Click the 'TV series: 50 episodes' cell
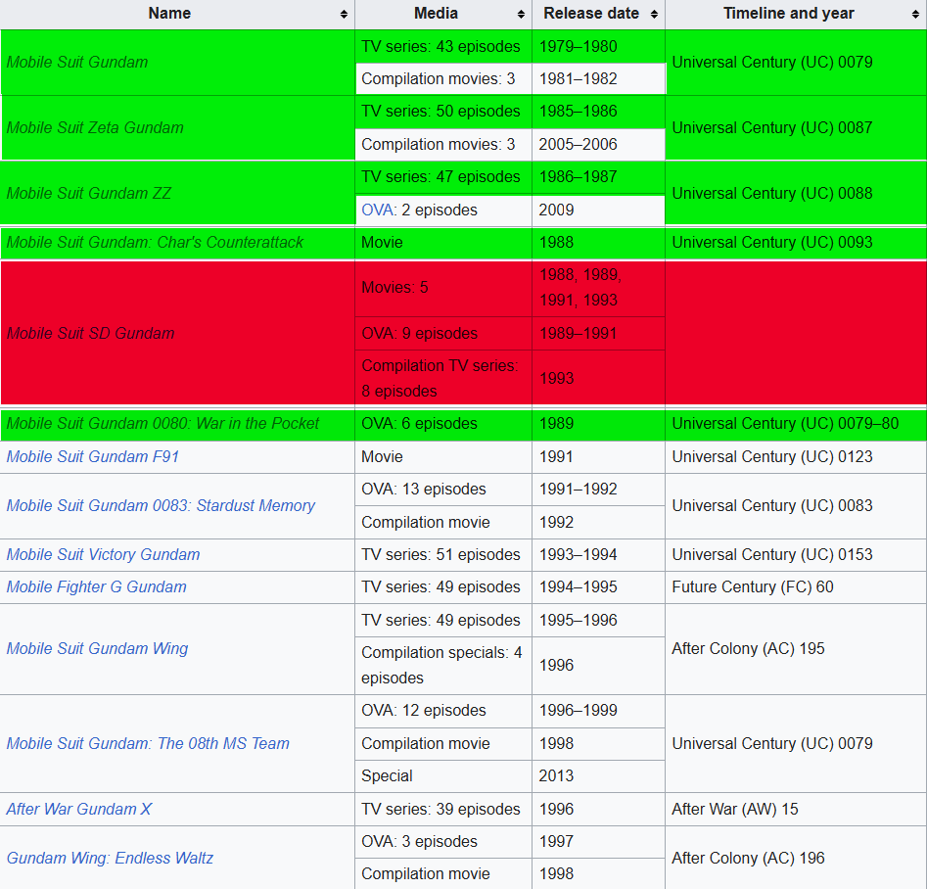Image resolution: width=927 pixels, height=889 pixels. click(443, 112)
